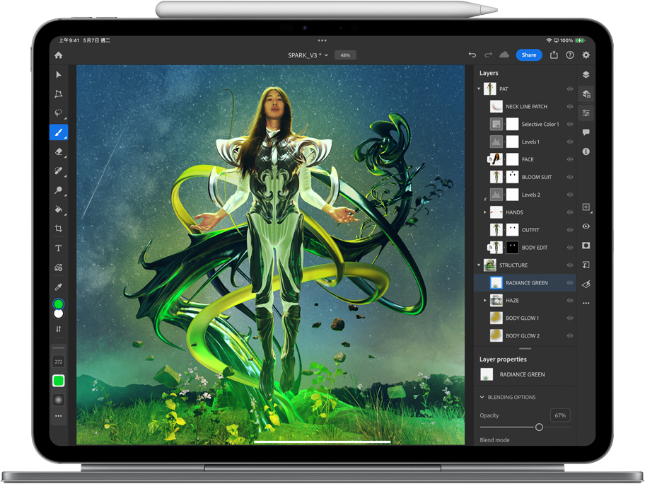Open the clipping mask icon
Image resolution: width=645 pixels, height=484 pixels.
click(x=586, y=265)
